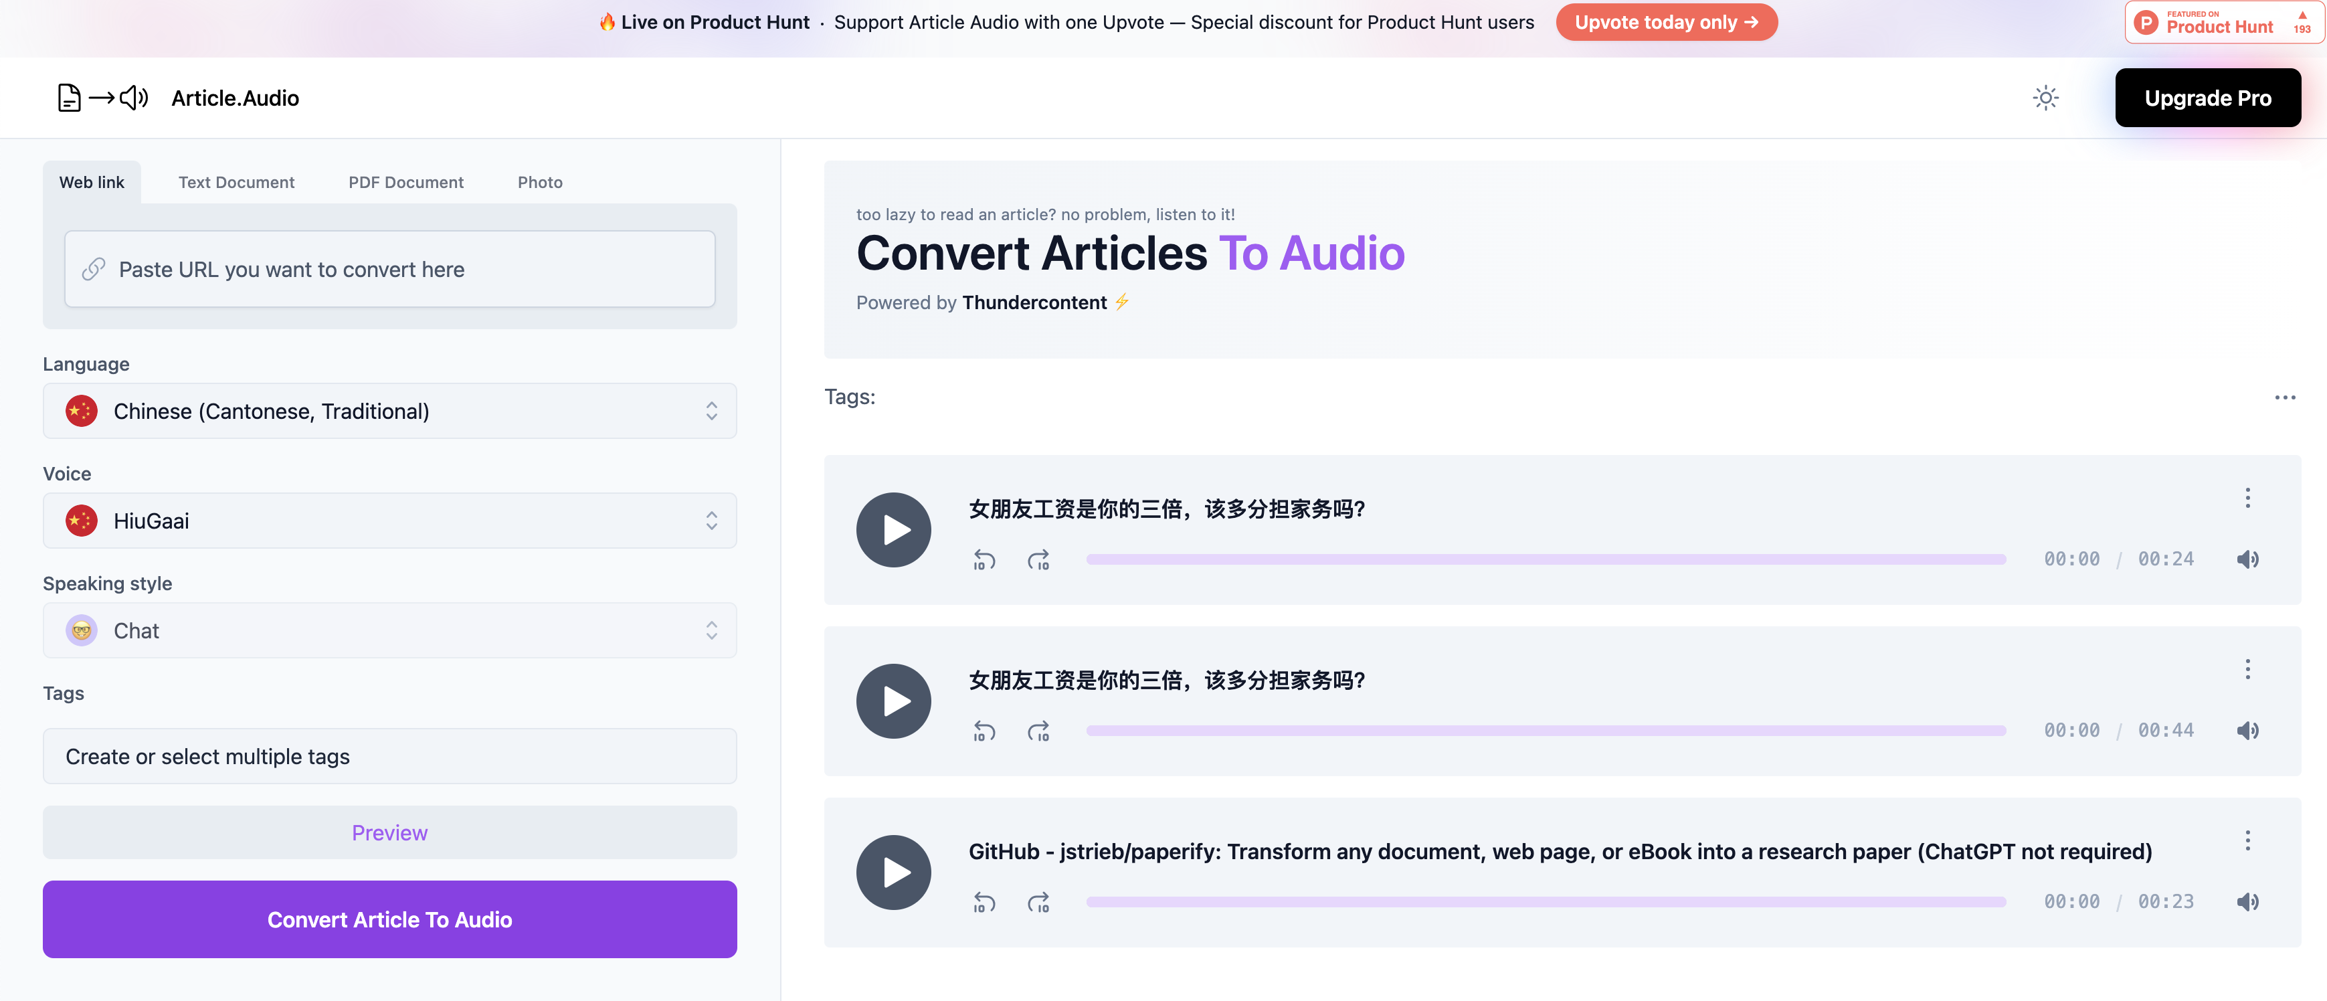Open the vertical dots menu of the 00:24 audio
The image size is (2327, 1001).
(x=2247, y=498)
